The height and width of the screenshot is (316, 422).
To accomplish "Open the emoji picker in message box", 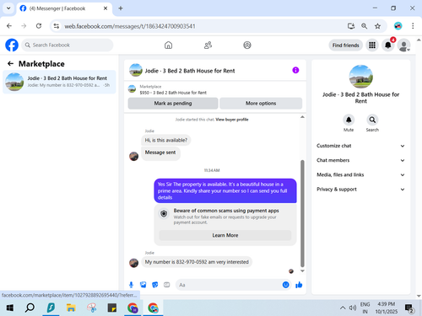I will click(x=285, y=285).
